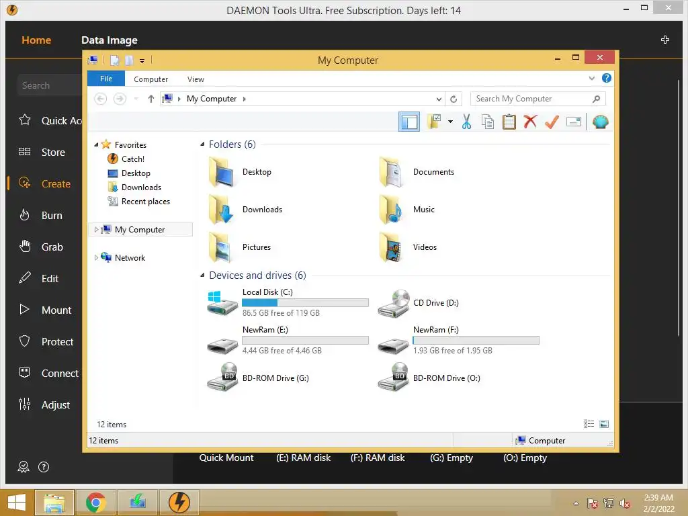Expand Network in the navigation tree
This screenshot has width=688, height=516.
[x=96, y=257]
